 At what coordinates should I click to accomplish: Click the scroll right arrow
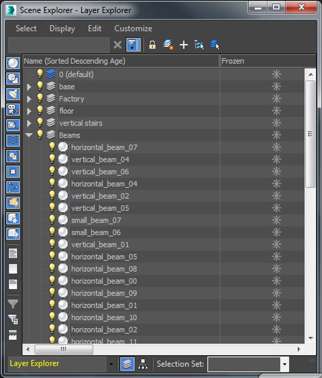pyautogui.click(x=299, y=349)
